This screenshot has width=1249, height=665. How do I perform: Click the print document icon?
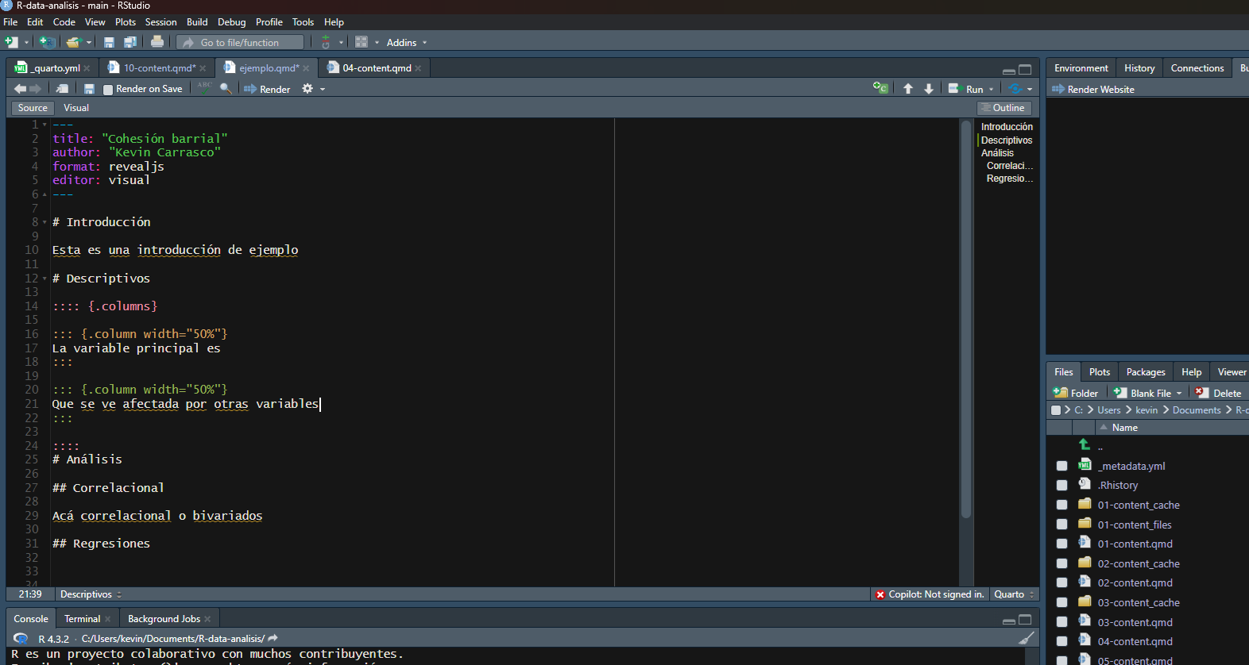[157, 42]
